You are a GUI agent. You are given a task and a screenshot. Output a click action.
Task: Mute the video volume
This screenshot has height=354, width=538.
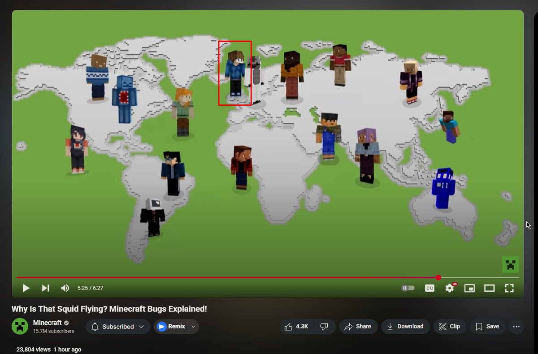(65, 288)
